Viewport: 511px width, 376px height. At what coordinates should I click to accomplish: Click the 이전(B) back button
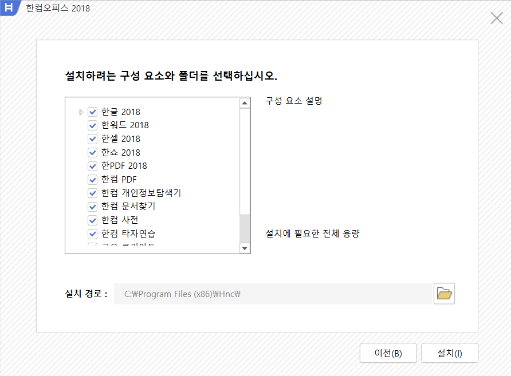[x=388, y=353]
